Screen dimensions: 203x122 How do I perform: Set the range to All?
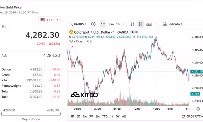point(124,116)
